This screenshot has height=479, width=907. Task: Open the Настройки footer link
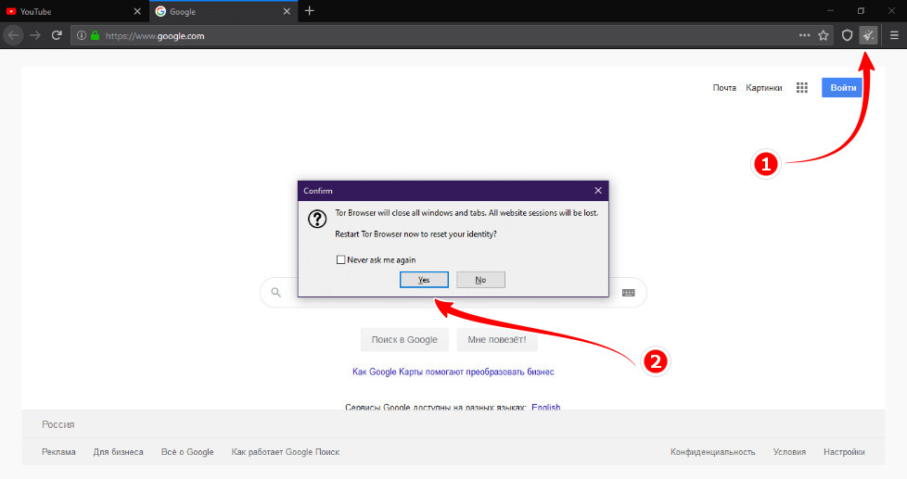point(844,452)
